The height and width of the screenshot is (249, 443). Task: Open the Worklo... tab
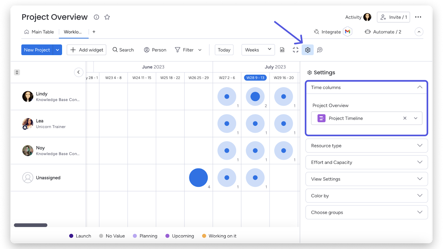(73, 32)
